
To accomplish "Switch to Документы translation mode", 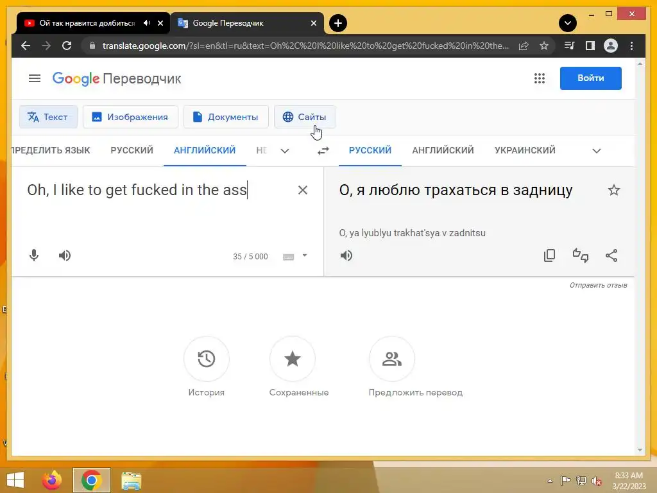I will pos(226,117).
